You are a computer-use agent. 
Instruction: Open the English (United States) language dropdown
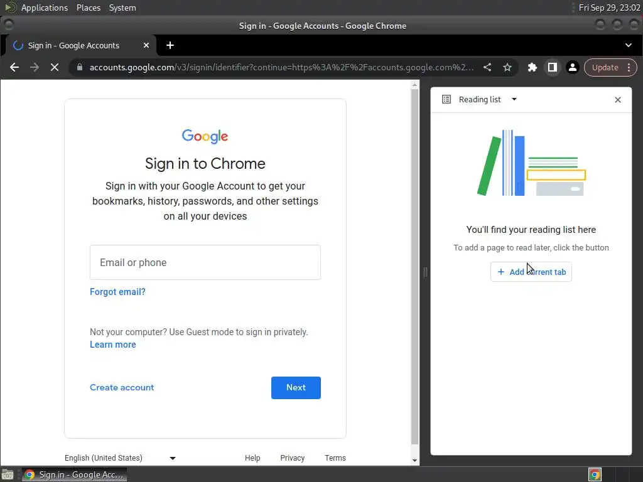[x=120, y=458]
